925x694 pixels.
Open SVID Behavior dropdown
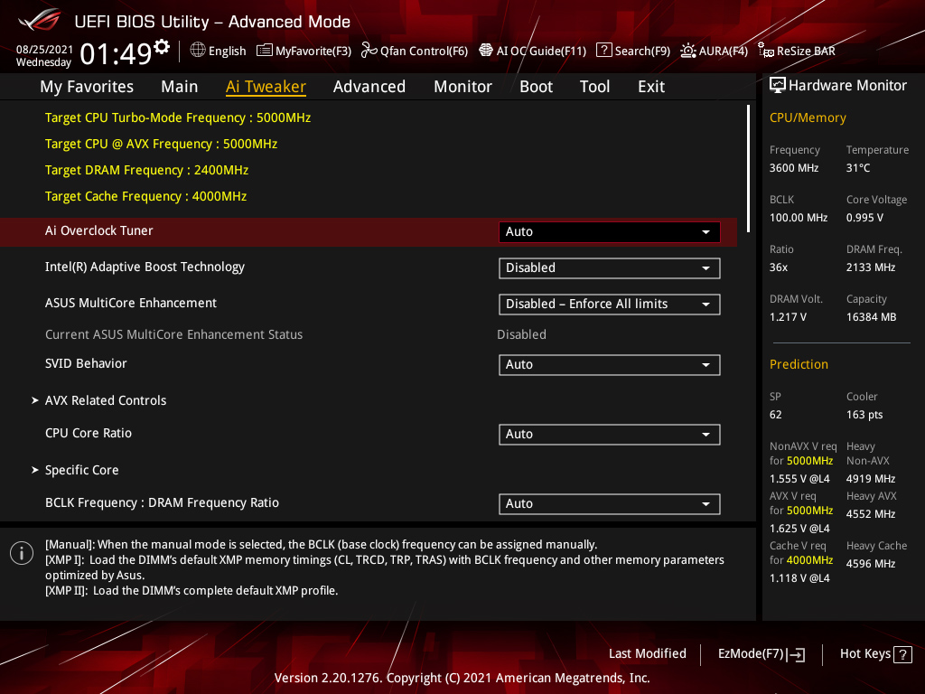point(610,365)
